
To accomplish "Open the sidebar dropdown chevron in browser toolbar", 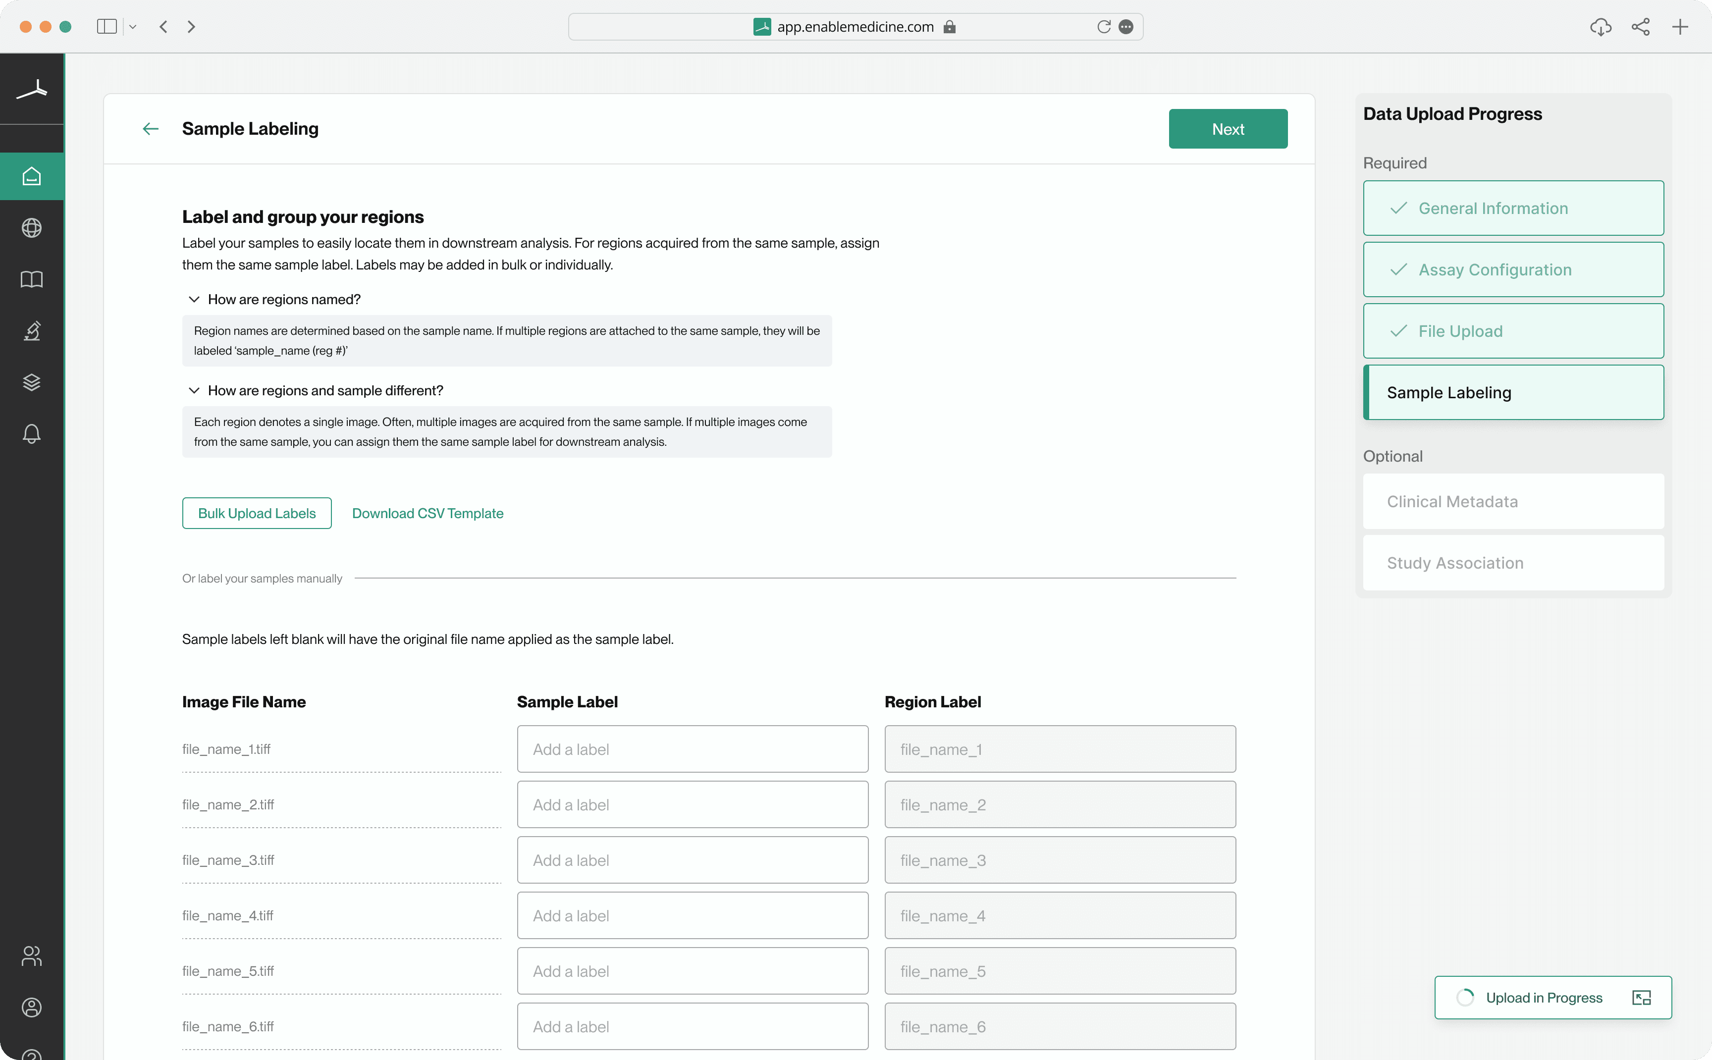I will point(132,27).
